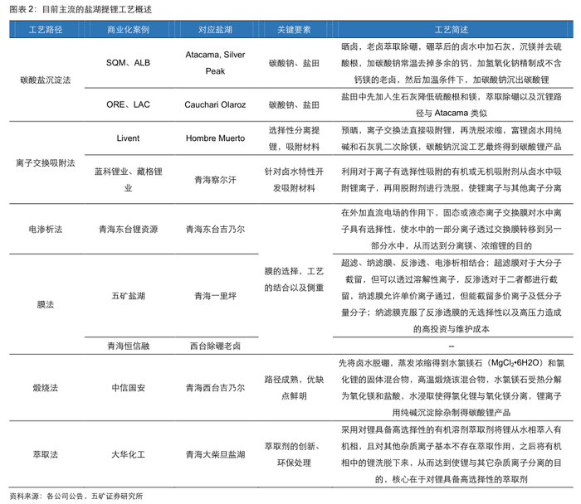Click the 'Cauchari Olaroz' cell

[215, 104]
